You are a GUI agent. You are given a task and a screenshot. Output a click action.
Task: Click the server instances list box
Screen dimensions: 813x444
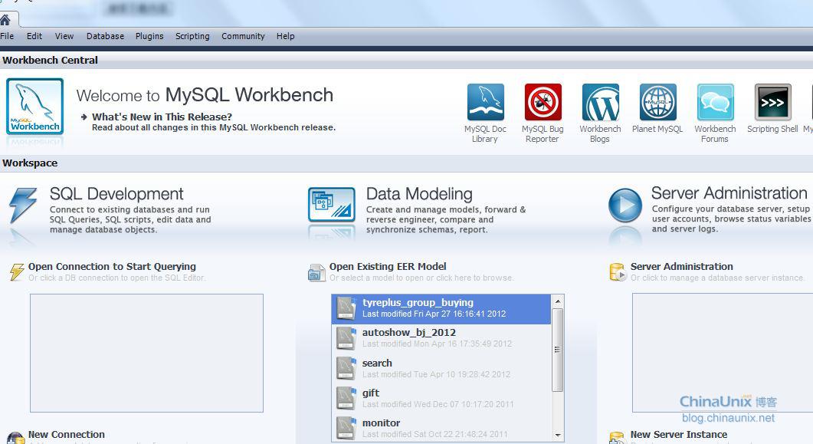click(723, 353)
